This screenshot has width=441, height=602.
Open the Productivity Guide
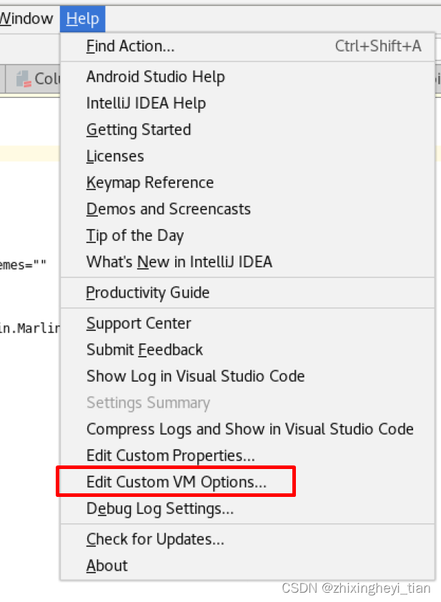(x=247, y=293)
